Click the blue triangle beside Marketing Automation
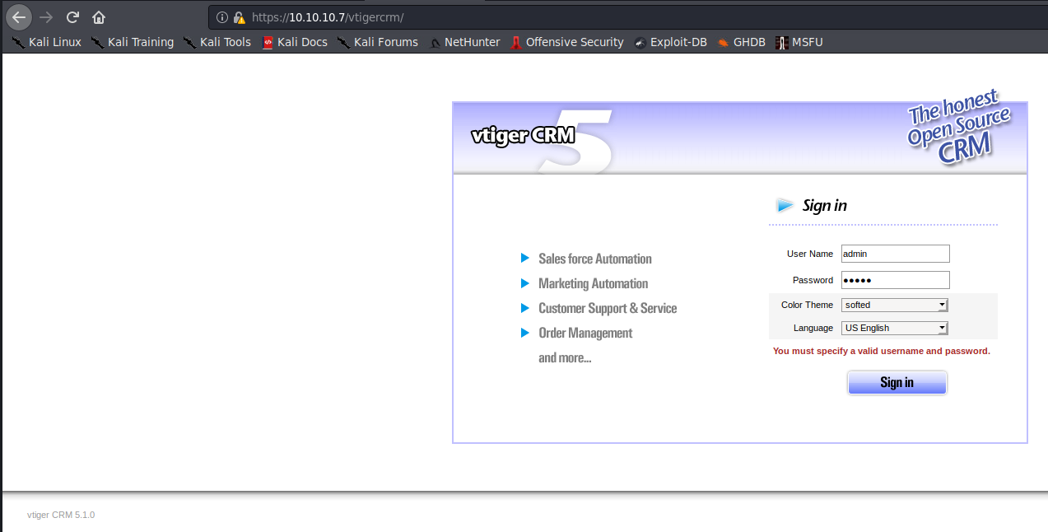The image size is (1048, 532). tap(525, 283)
